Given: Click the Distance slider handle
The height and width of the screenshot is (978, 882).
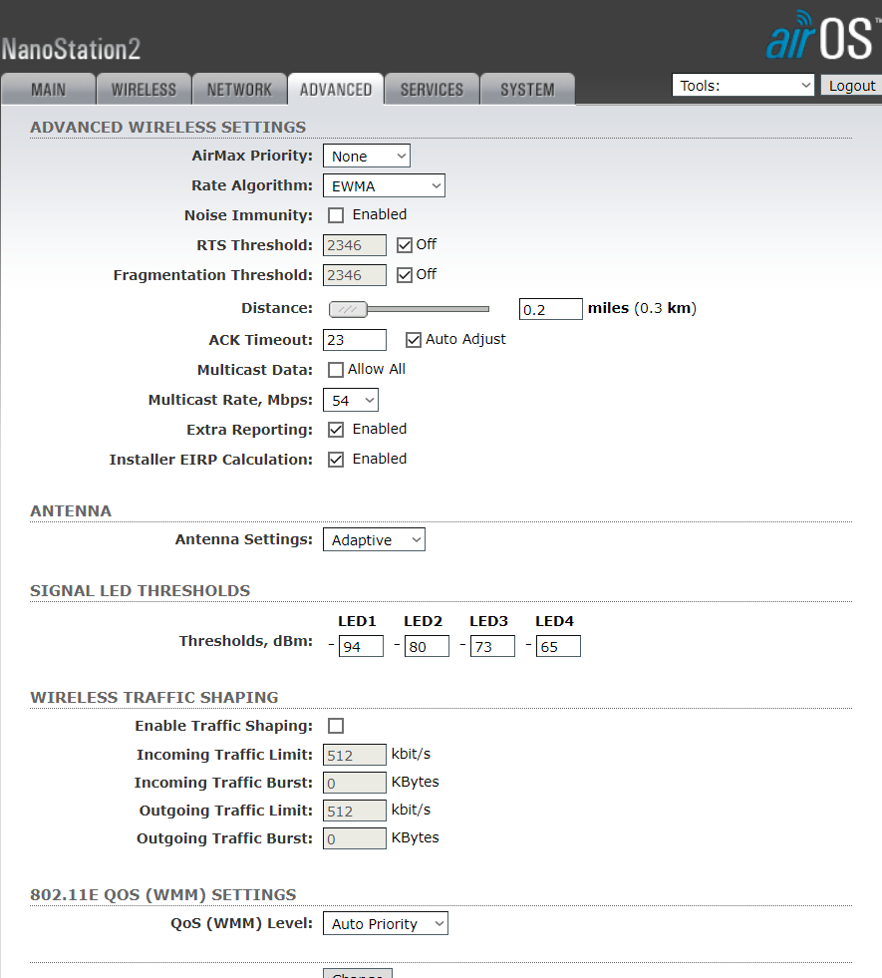Looking at the screenshot, I should point(349,309).
